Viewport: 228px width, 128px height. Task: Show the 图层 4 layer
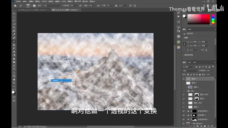point(184,83)
